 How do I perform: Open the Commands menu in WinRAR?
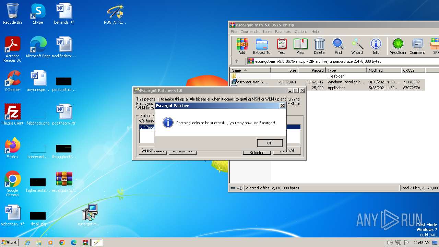click(x=249, y=32)
